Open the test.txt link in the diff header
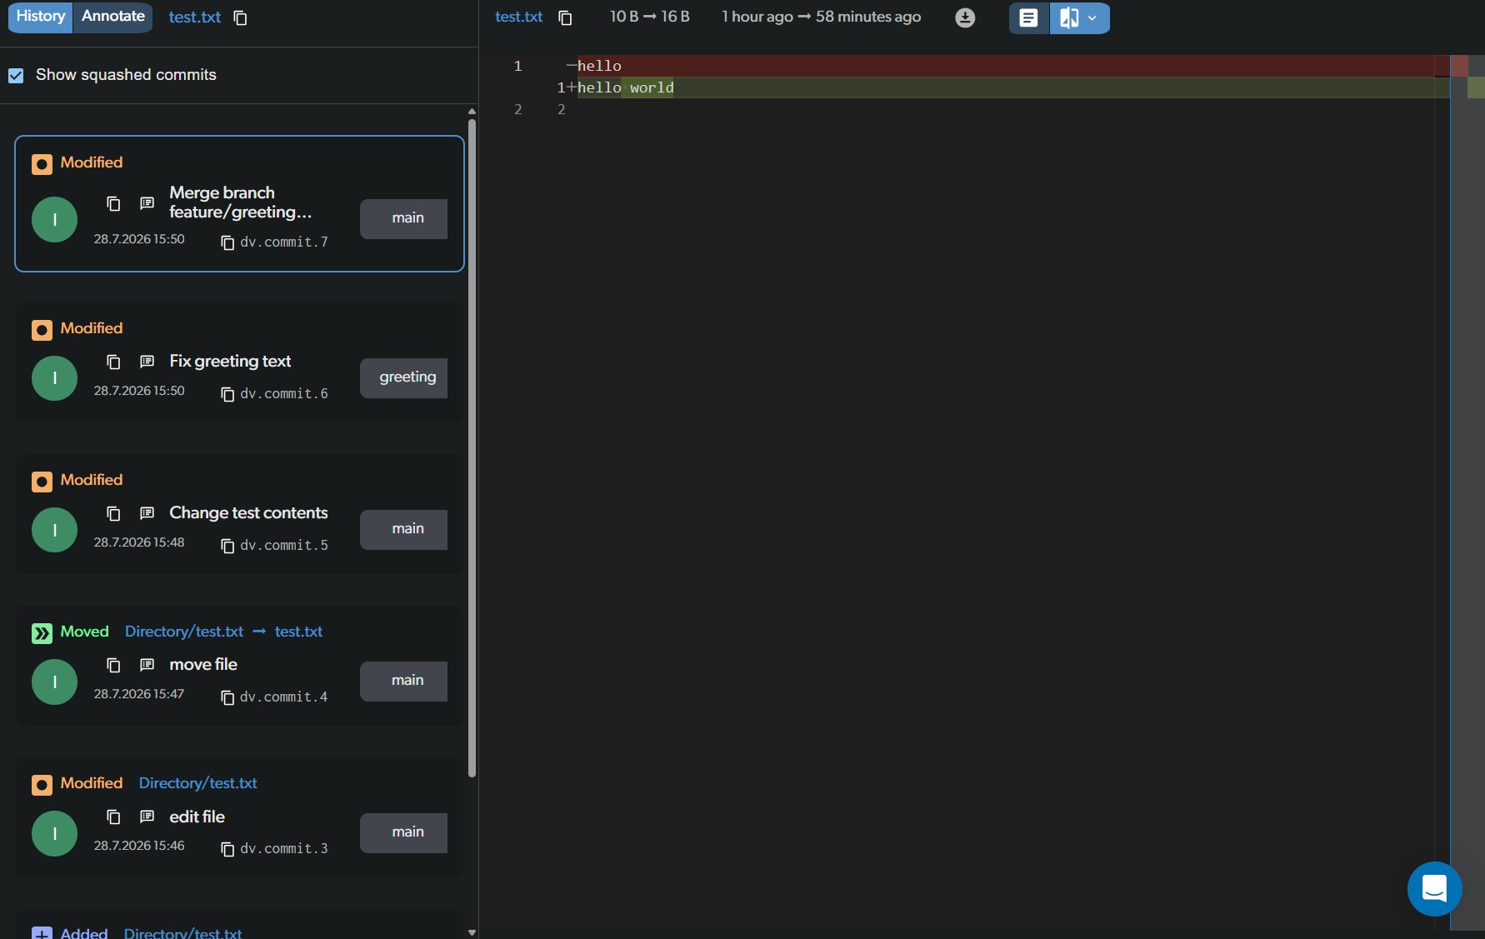1485x939 pixels. (518, 17)
